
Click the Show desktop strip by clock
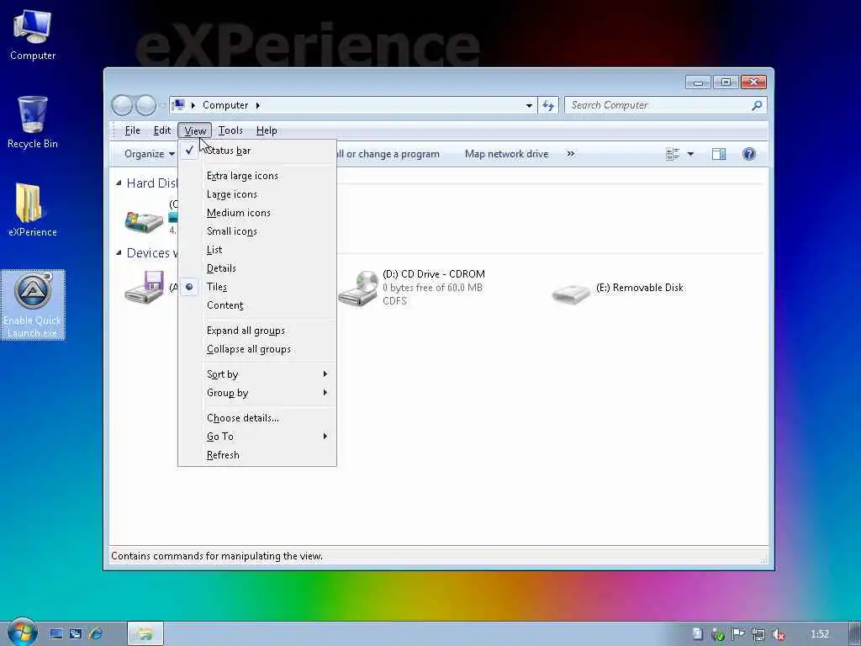click(x=854, y=634)
